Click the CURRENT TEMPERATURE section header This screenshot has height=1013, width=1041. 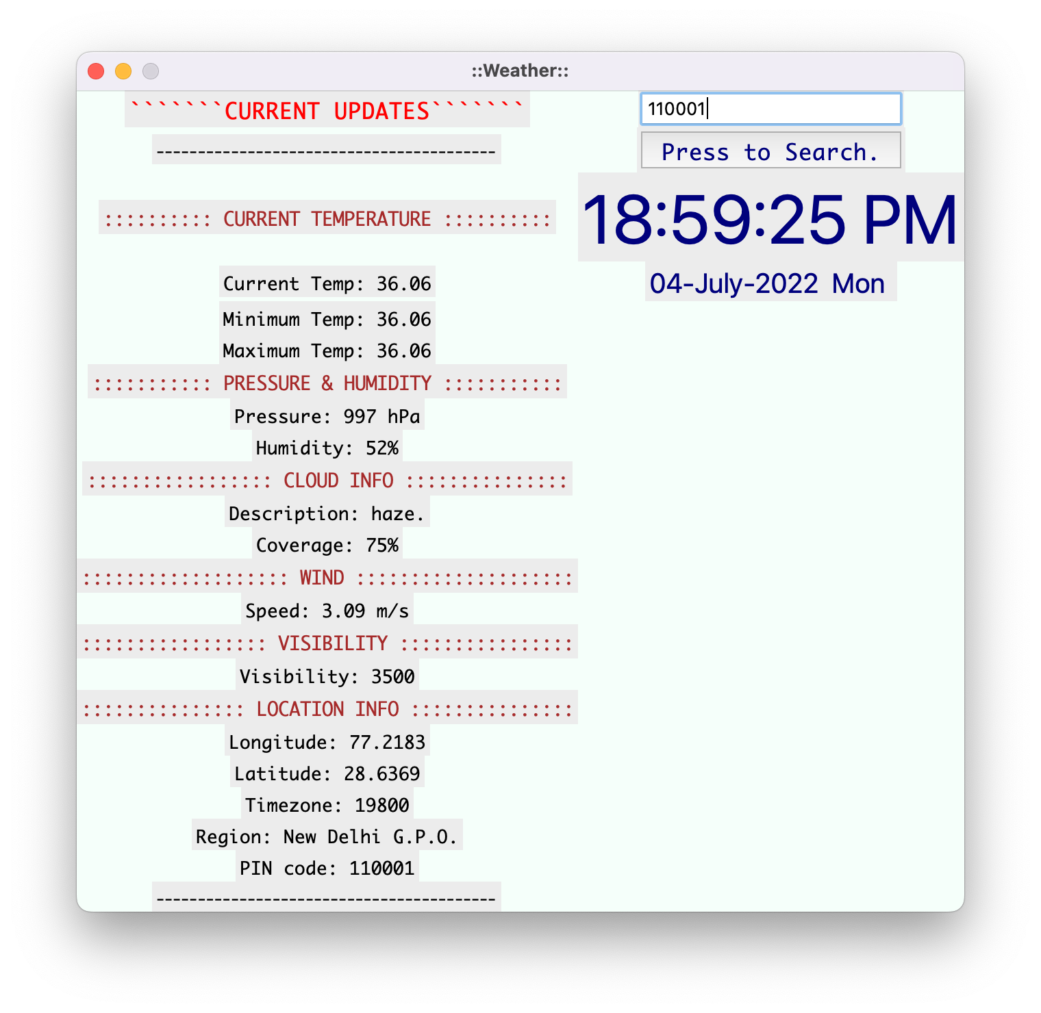click(x=327, y=218)
